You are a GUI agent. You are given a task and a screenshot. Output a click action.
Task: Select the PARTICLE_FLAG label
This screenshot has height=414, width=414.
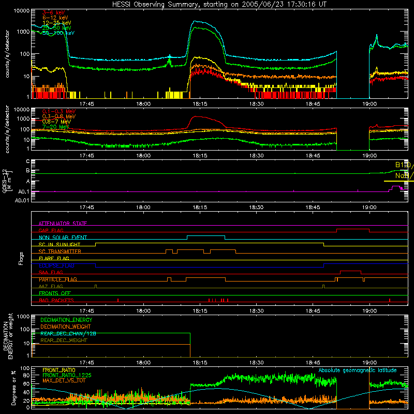pos(58,279)
